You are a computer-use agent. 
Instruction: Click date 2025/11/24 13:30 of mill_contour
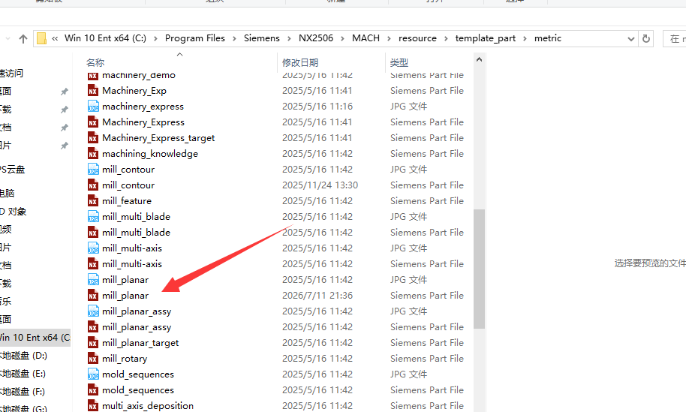coord(320,185)
